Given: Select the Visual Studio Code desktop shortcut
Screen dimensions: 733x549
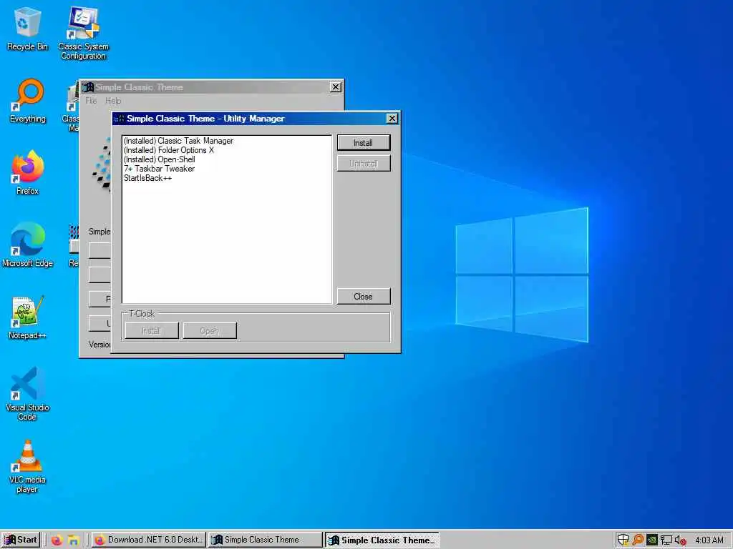Looking at the screenshot, I should tap(27, 394).
